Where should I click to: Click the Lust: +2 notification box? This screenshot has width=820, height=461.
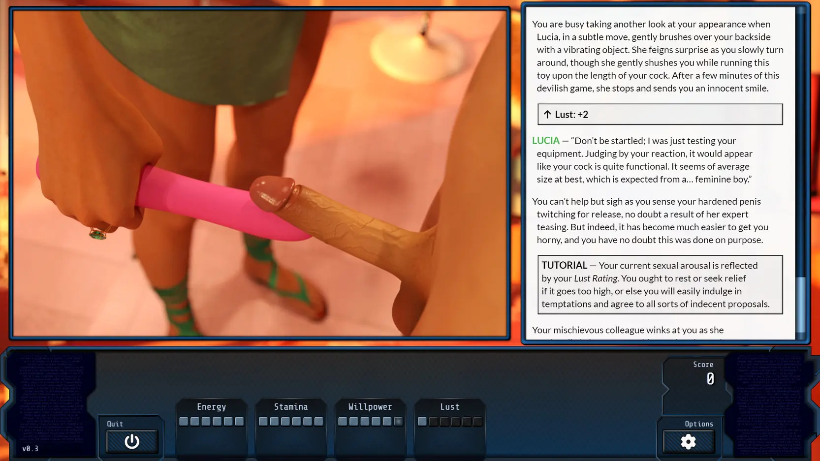coord(660,114)
